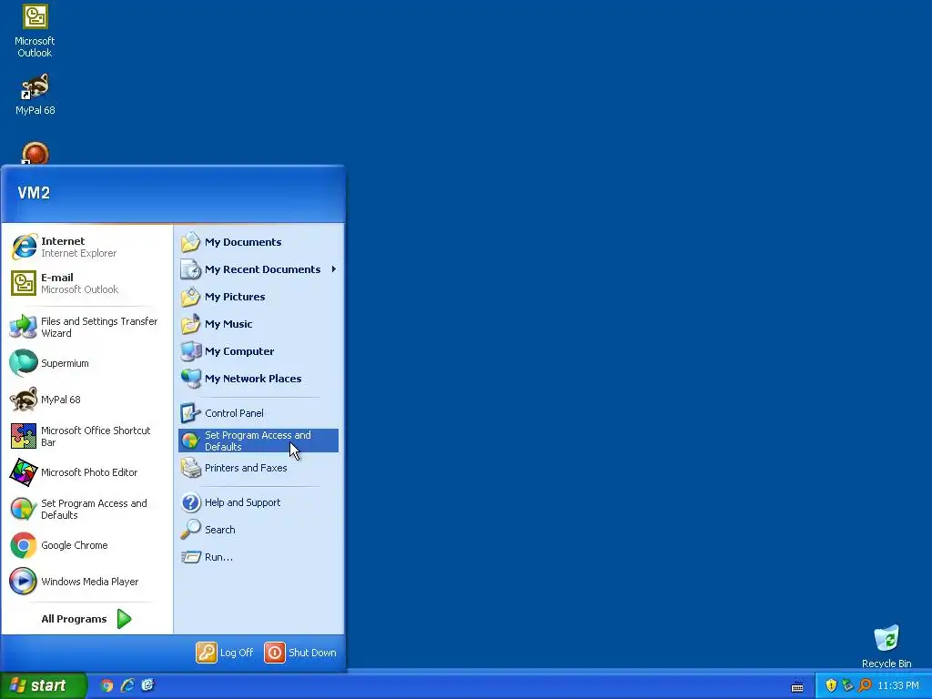The image size is (932, 699).
Task: Click the magnifier tray icon
Action: coord(865,686)
